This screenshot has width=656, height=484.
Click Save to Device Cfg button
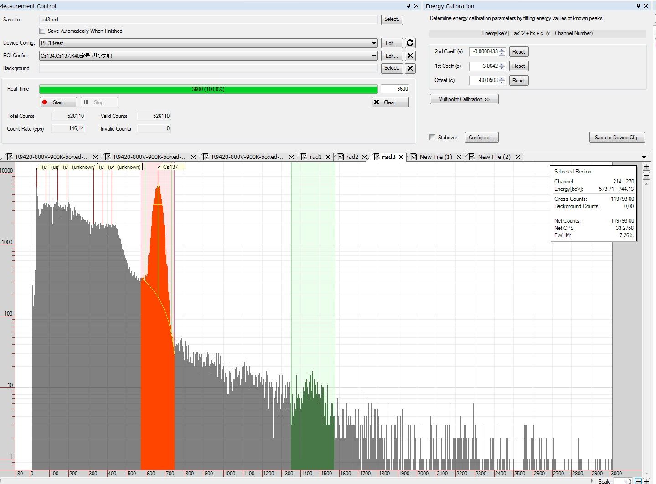[x=616, y=137]
